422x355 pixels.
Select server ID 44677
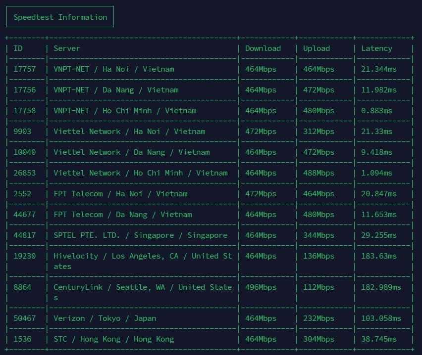(24, 214)
